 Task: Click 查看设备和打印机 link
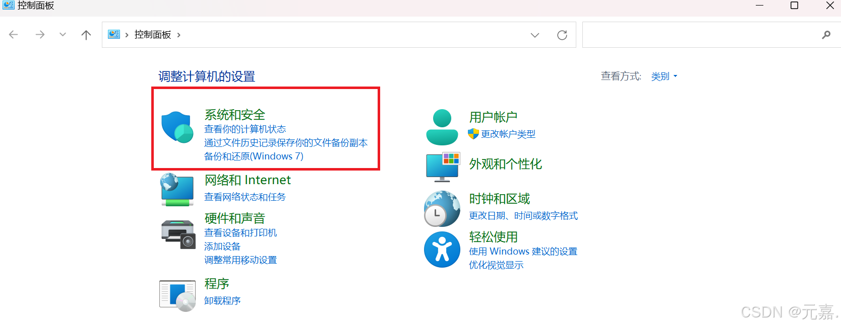pyautogui.click(x=241, y=233)
